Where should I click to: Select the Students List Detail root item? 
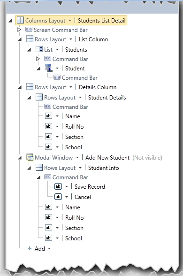pos(102,21)
